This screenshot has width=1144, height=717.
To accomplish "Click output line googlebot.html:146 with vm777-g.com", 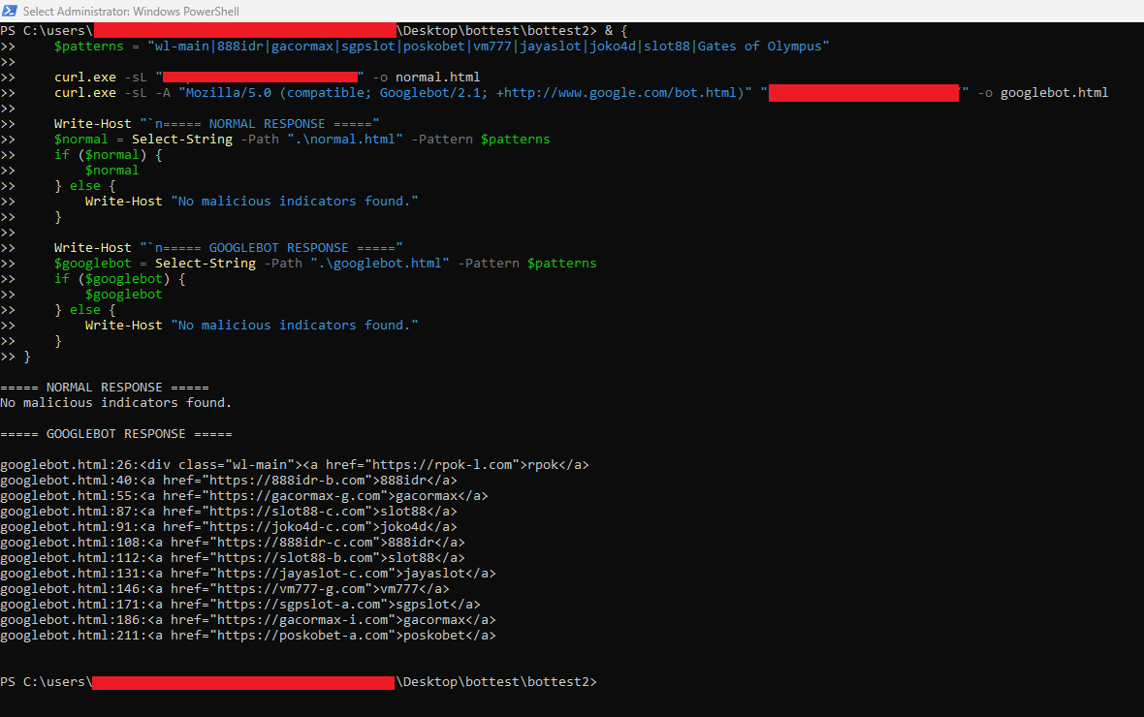I will click(x=225, y=589).
